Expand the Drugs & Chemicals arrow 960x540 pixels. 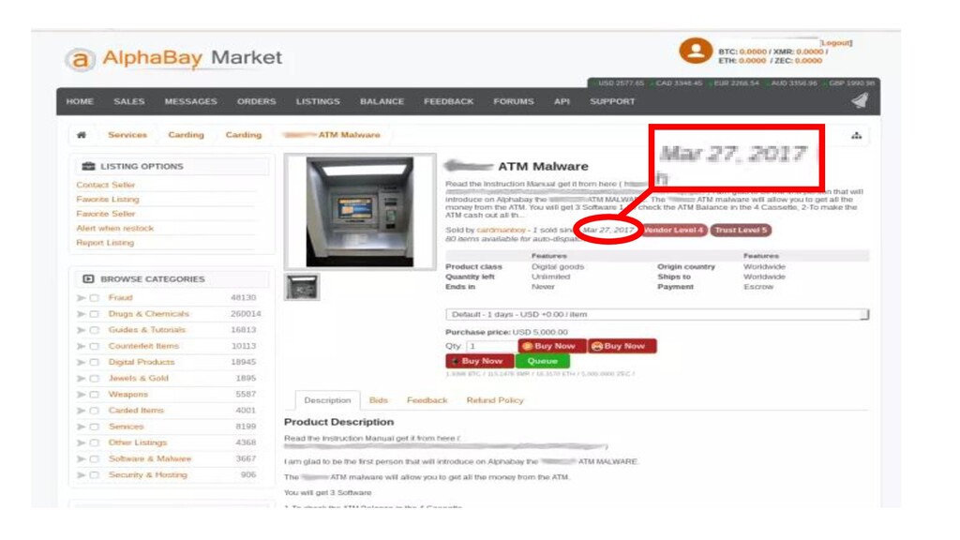pos(81,314)
